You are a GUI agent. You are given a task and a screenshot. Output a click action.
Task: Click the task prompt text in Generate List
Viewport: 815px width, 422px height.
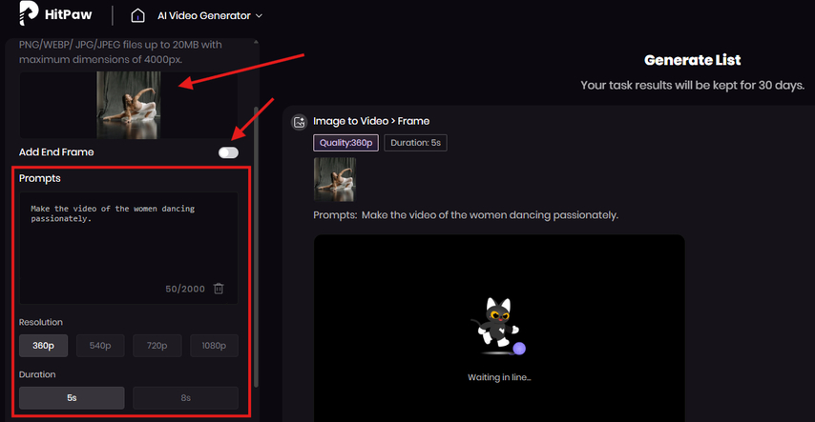coord(466,215)
